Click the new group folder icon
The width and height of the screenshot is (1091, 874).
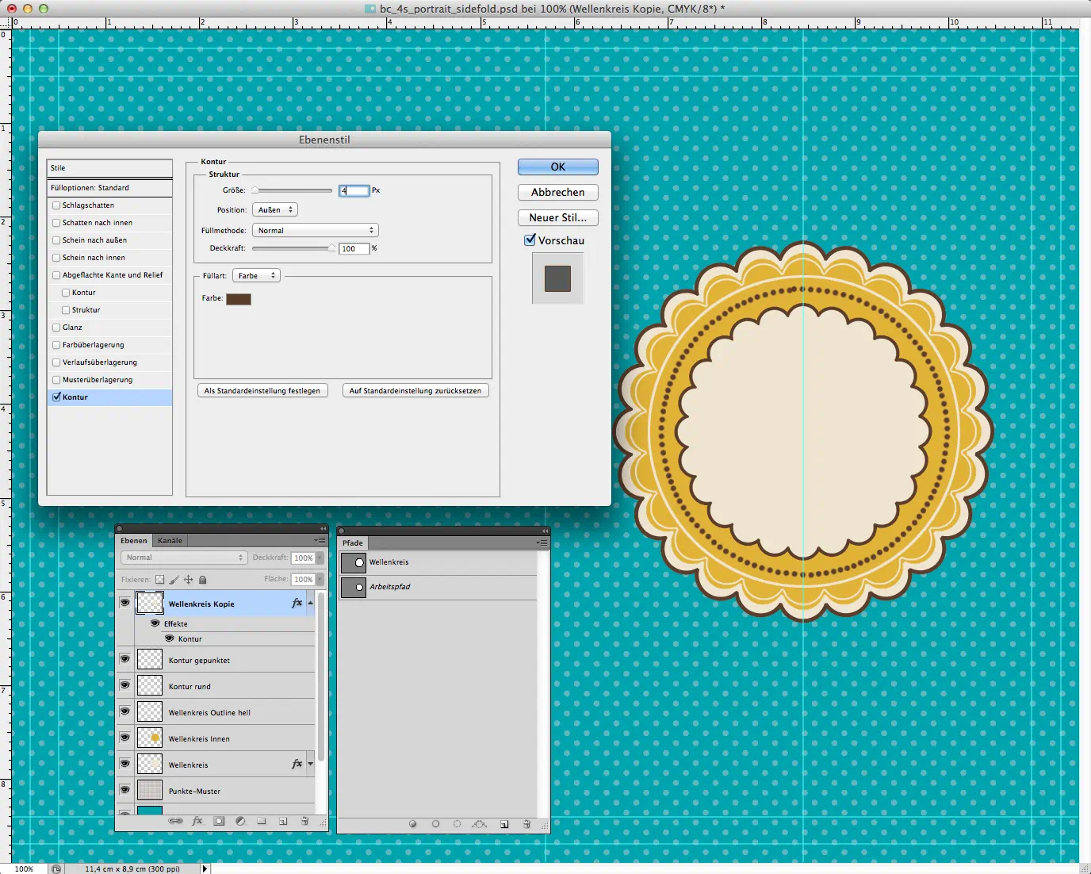coord(261,822)
